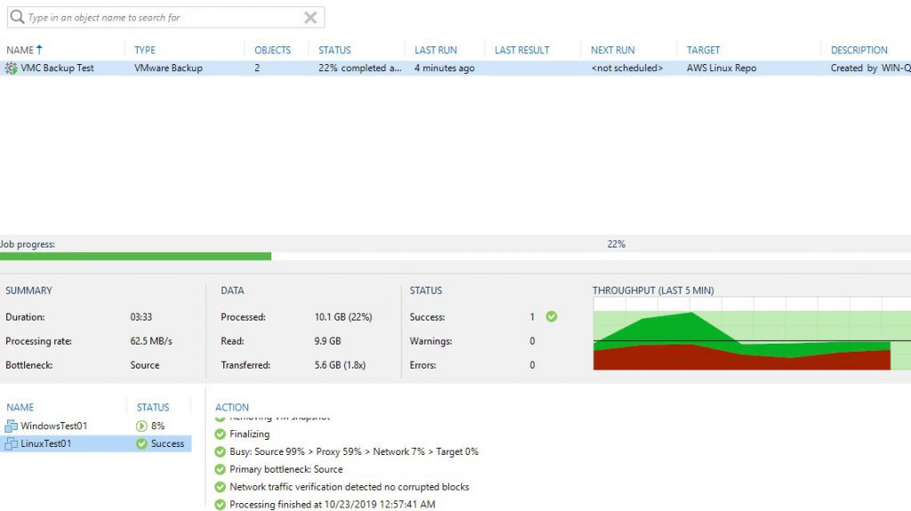Image resolution: width=911 pixels, height=511 pixels.
Task: Click the 22% completed status cell
Action: coord(359,68)
